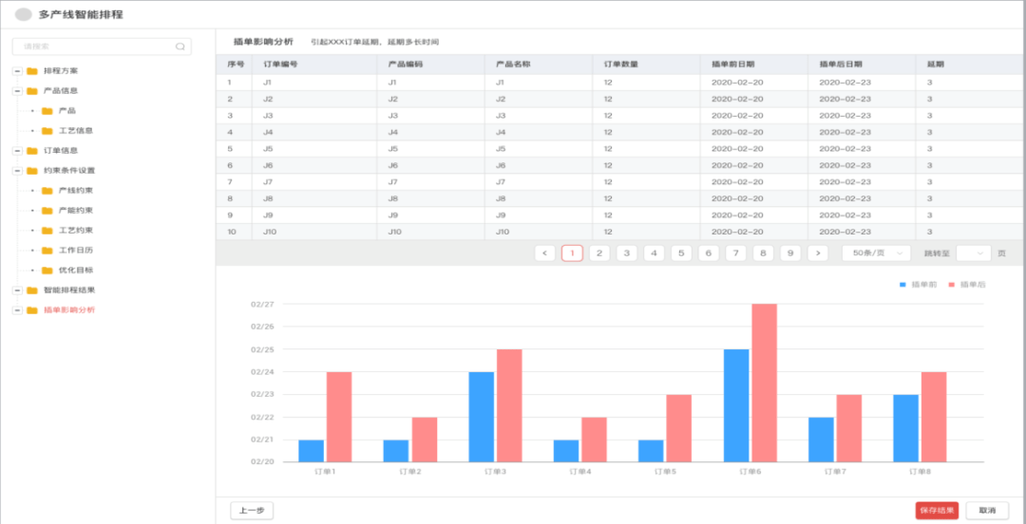Select 智能排程结果 in the sidebar tree
Screen dimensions: 1026x524
point(68,290)
